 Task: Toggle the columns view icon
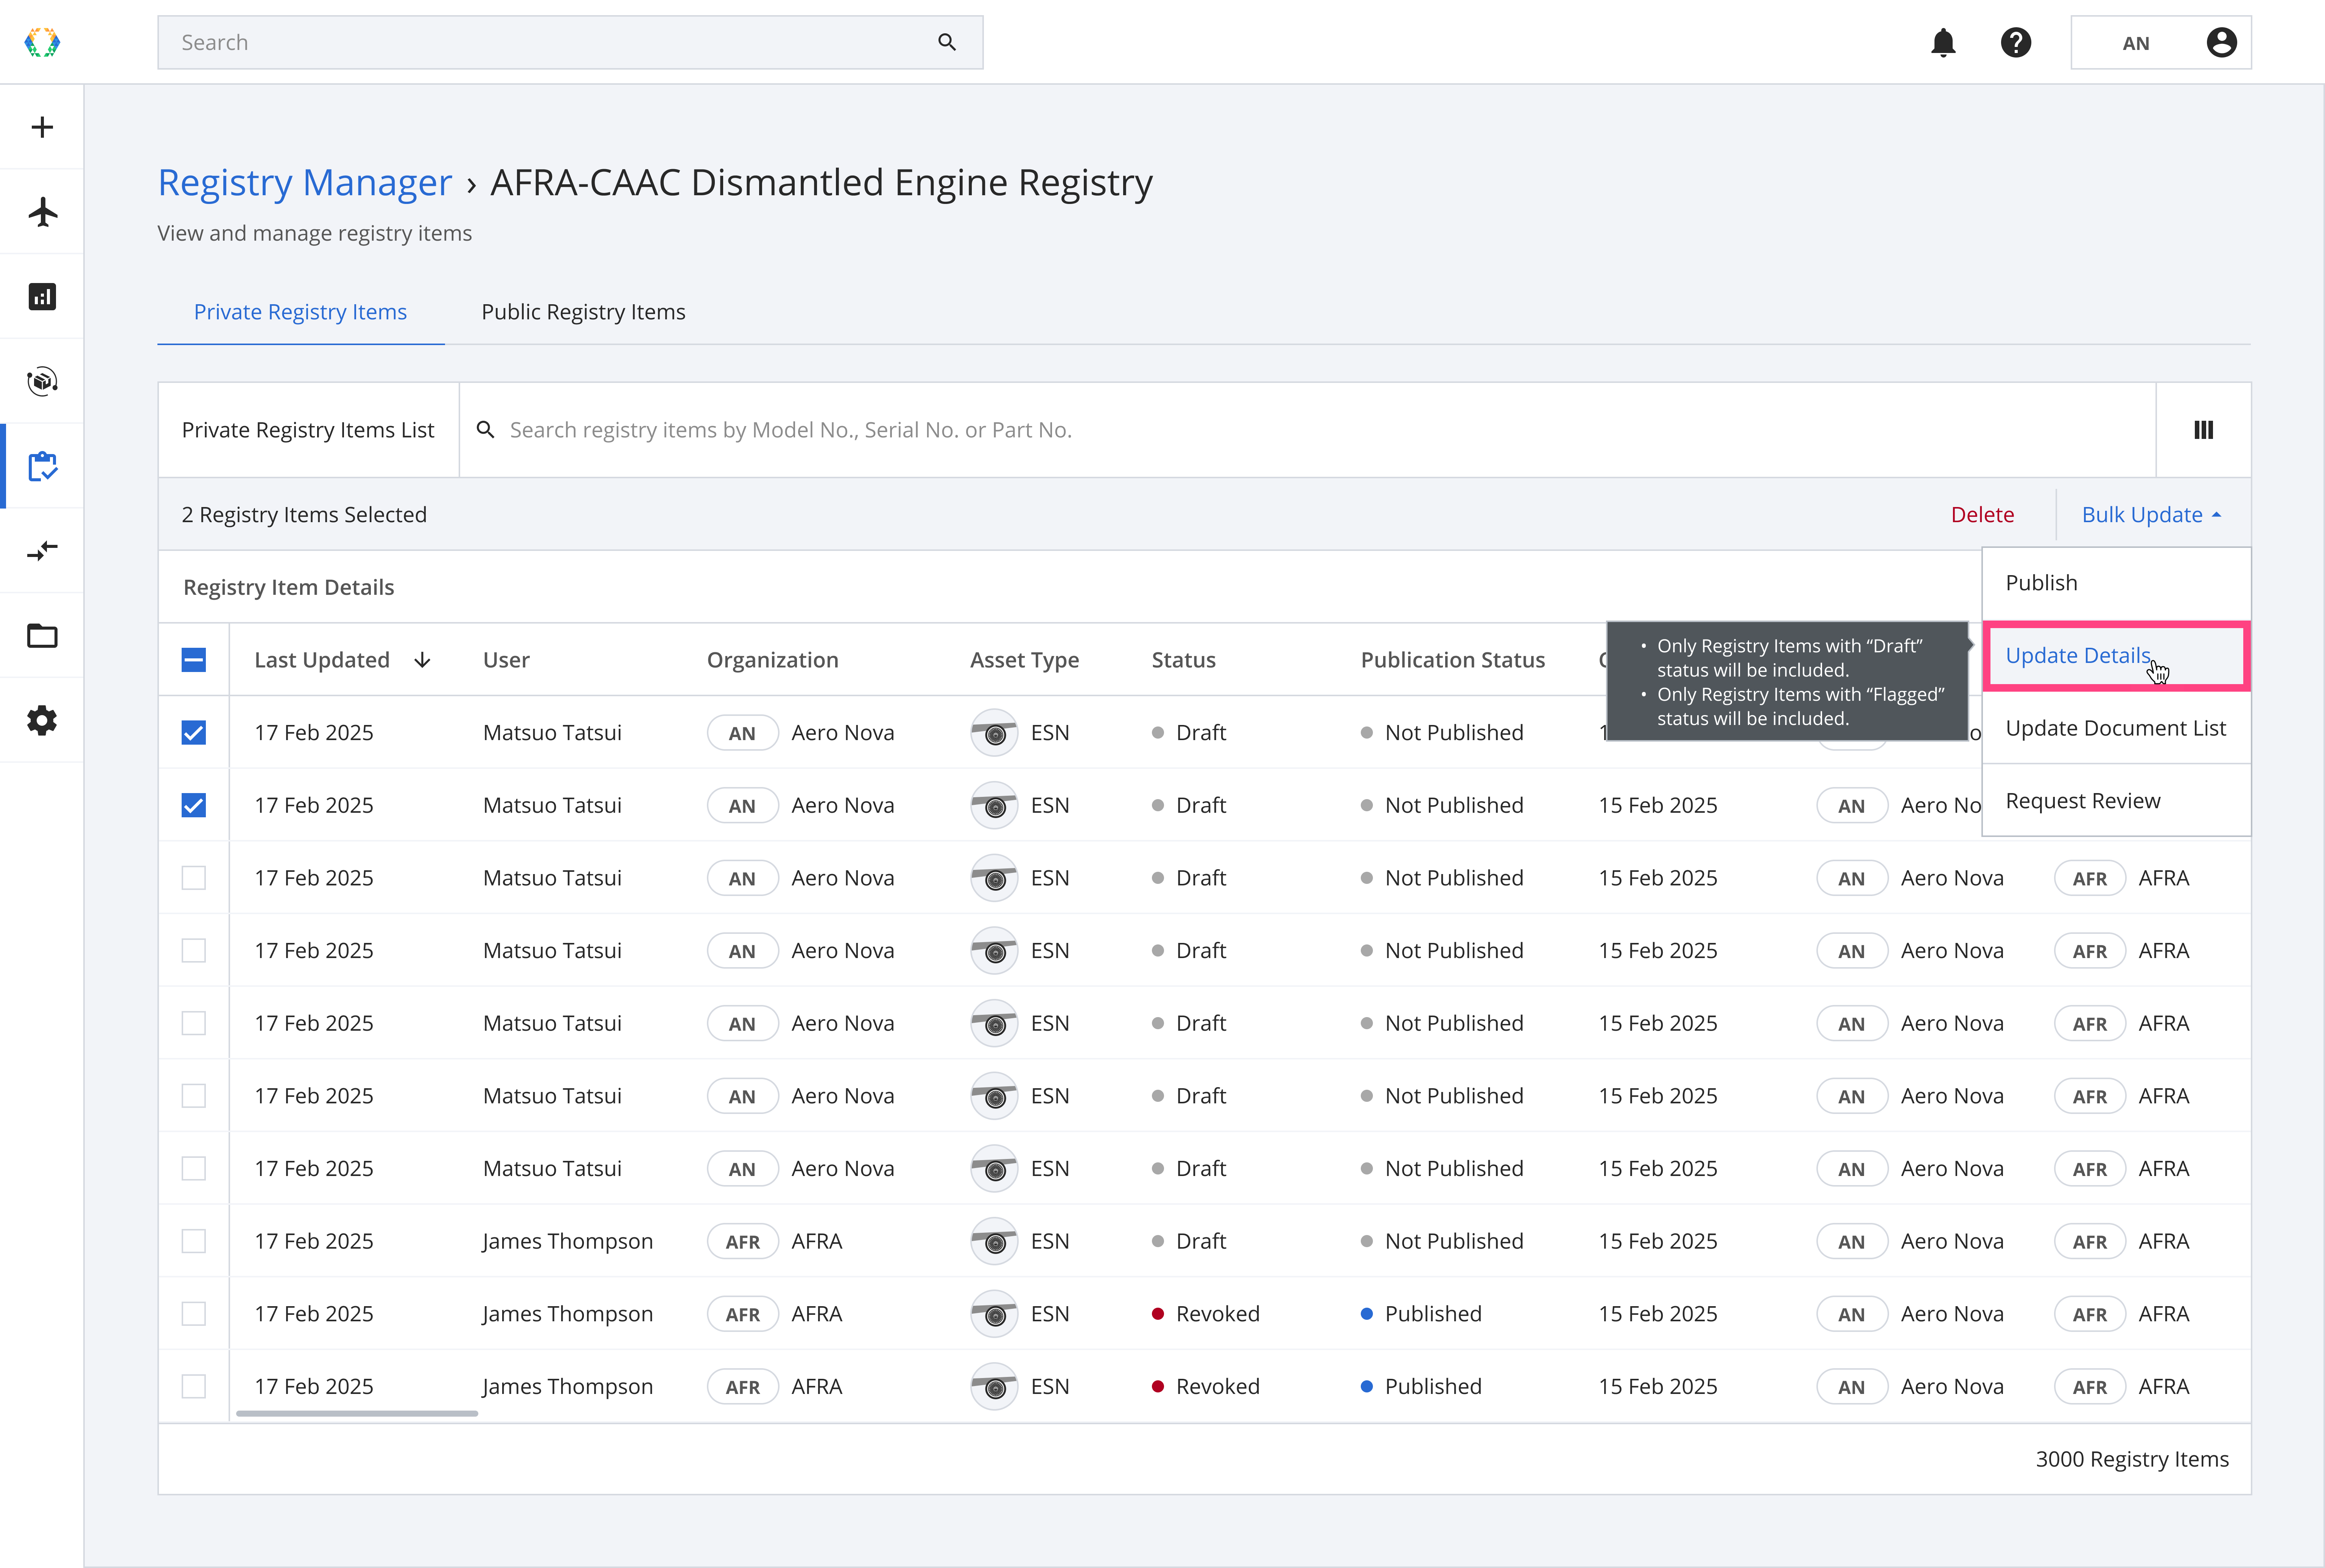pyautogui.click(x=2203, y=430)
